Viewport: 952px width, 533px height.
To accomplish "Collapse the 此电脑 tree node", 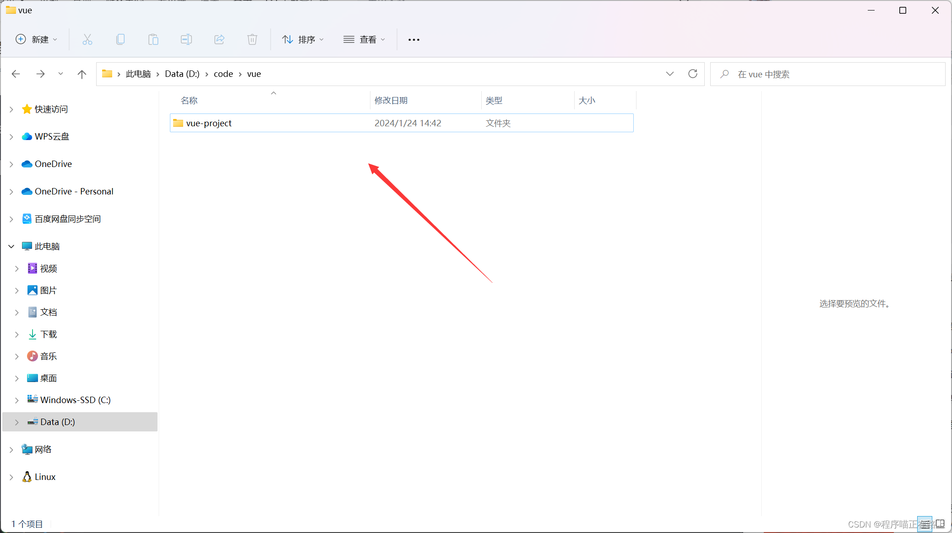I will pos(11,247).
